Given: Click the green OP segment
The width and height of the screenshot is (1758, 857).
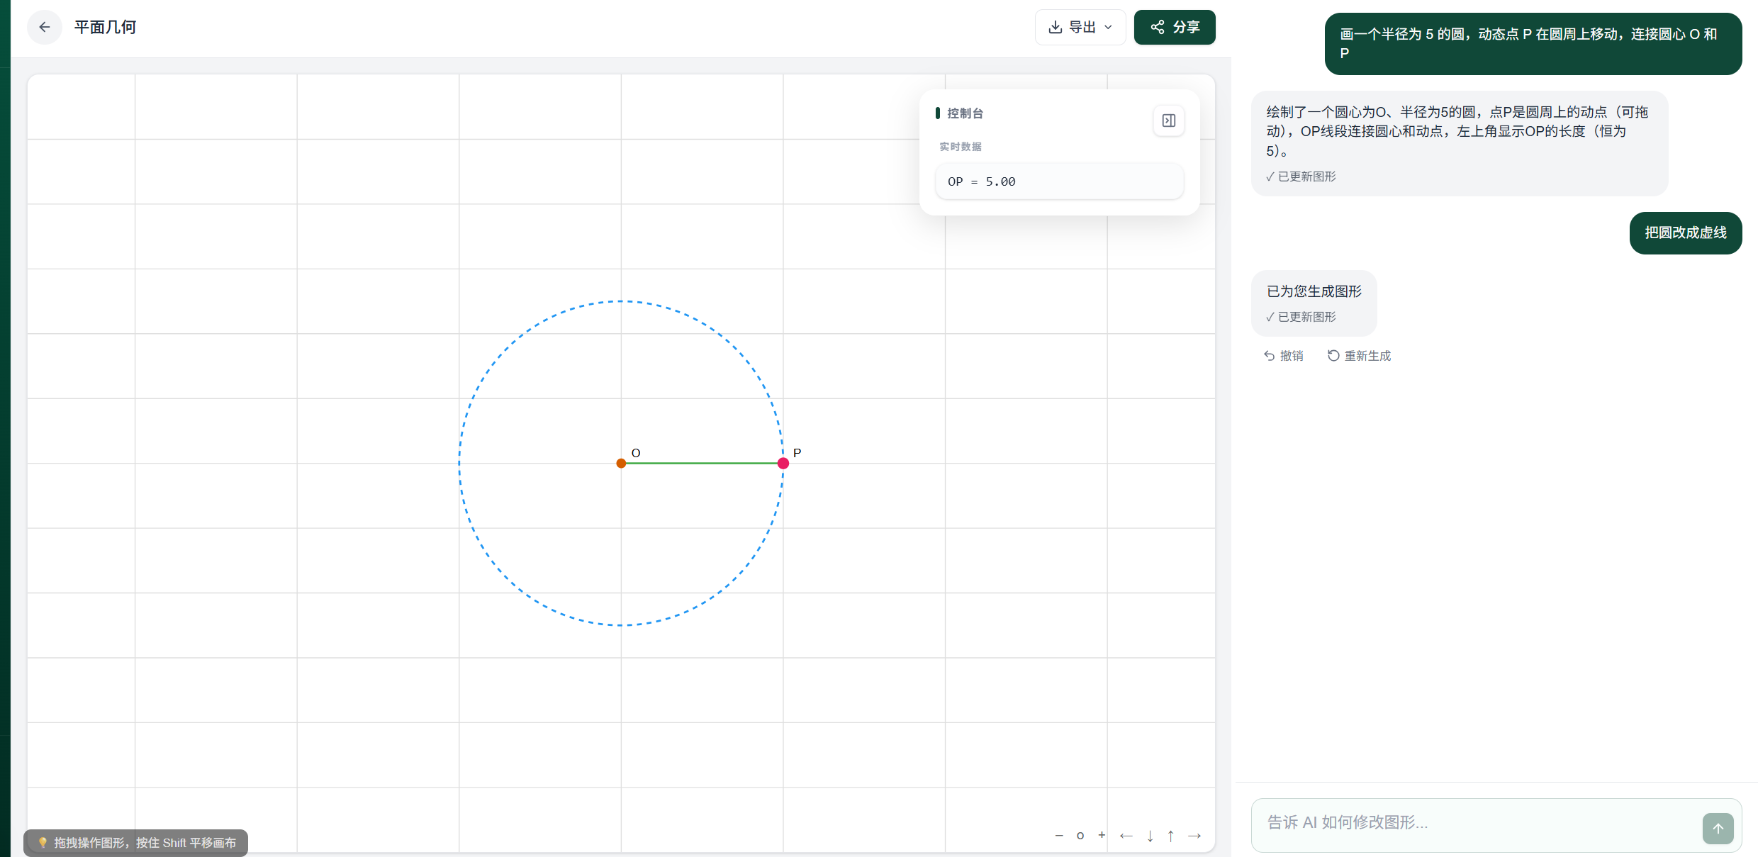Looking at the screenshot, I should (702, 464).
